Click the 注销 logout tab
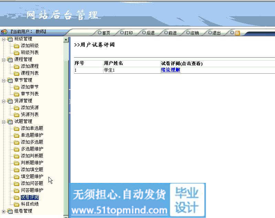Viewport: 275px width, 218px height. [x=193, y=33]
